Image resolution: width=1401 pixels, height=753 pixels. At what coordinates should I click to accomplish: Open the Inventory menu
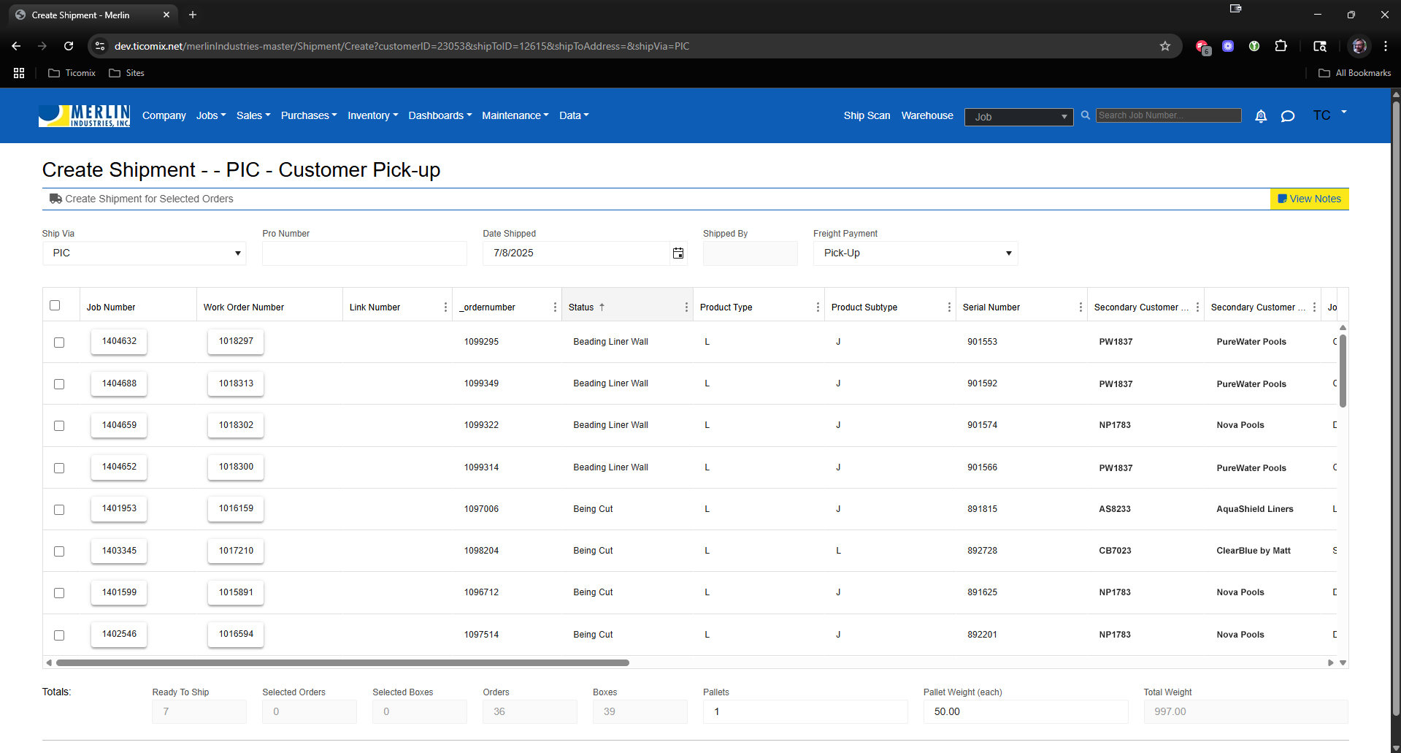[x=372, y=115]
